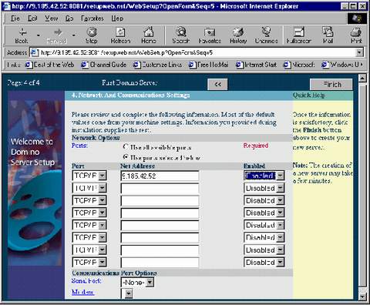Click the Finish button
370x305 pixels.
pyautogui.click(x=331, y=84)
